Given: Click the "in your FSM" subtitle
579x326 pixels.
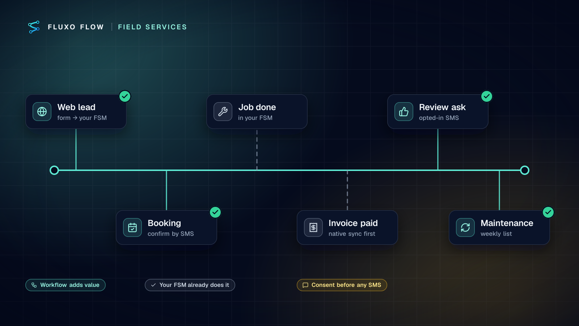Looking at the screenshot, I should [x=255, y=118].
